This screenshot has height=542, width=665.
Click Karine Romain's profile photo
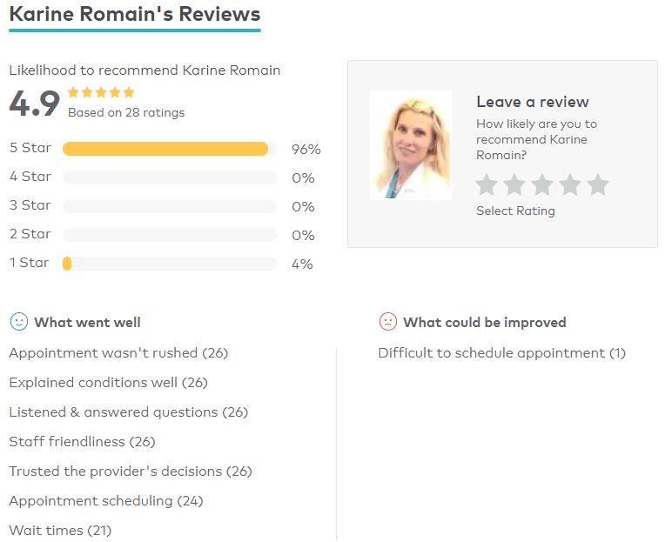click(x=411, y=145)
